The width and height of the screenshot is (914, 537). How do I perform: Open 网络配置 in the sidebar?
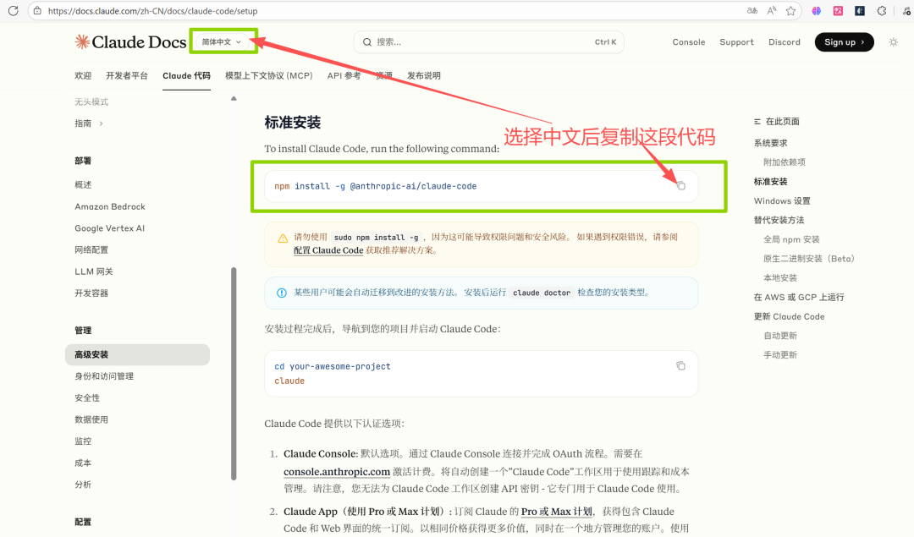click(91, 249)
